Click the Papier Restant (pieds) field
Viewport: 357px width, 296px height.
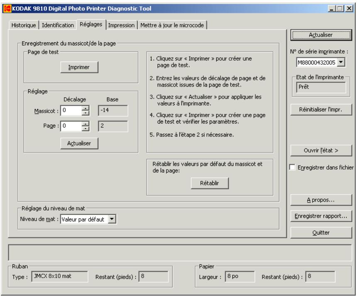click(x=320, y=276)
